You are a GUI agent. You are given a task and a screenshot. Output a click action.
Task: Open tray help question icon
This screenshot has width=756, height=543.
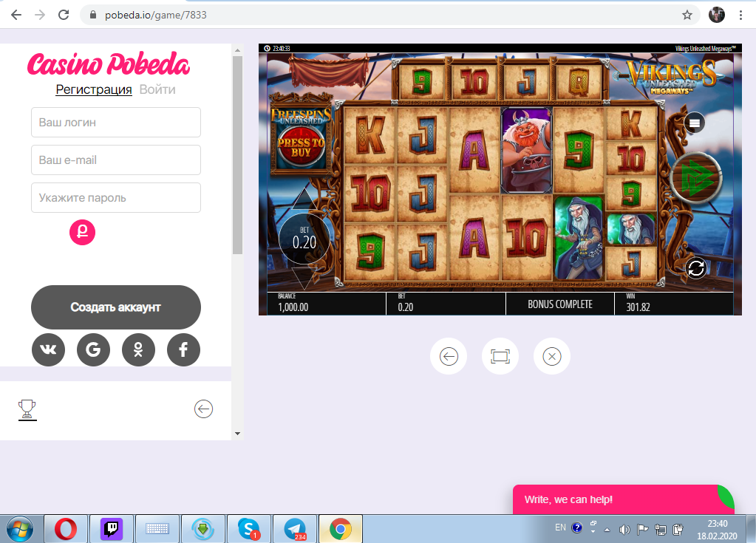576,528
